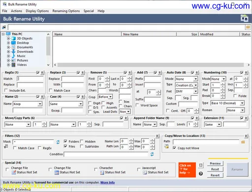Viewport: 252px width, 192px height.
Task: Reset Move/Copy Parts (6) with R button
Action: [126, 118]
